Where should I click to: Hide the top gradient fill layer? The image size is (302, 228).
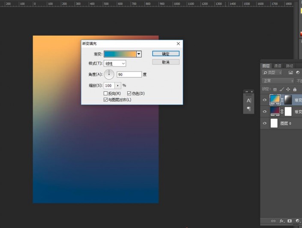265,100
